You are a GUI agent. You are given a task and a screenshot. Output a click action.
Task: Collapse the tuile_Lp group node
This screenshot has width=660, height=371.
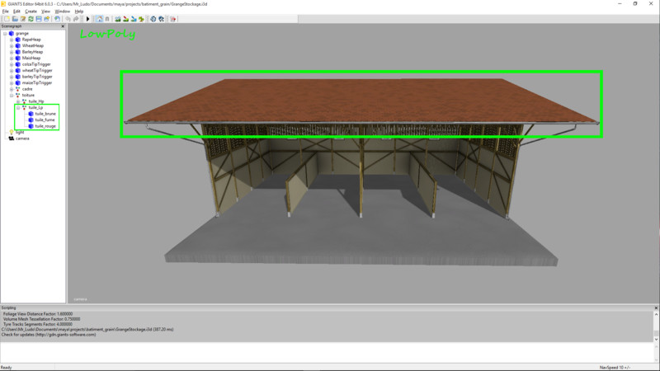[18, 107]
